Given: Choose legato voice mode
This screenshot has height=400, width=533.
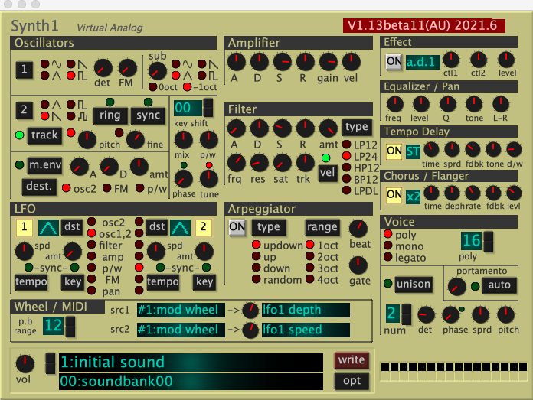Looking at the screenshot, I should pos(387,257).
